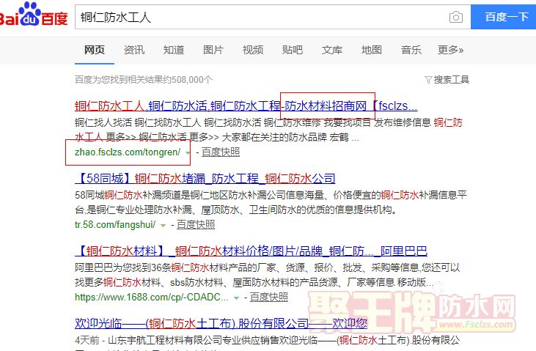Switch to the 资讯 tab
The width and height of the screenshot is (536, 351).
click(x=134, y=50)
